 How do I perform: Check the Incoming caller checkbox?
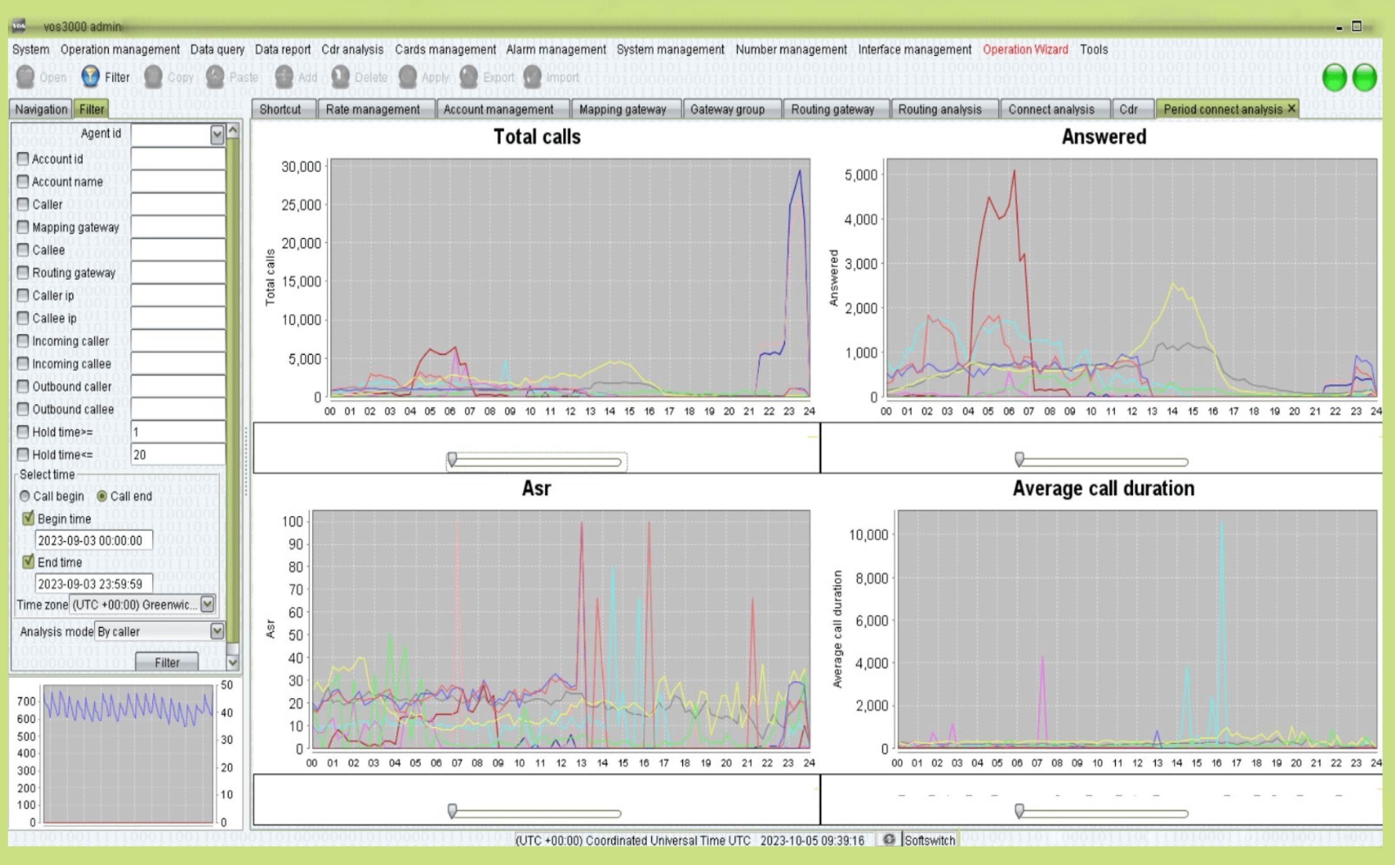coord(23,341)
